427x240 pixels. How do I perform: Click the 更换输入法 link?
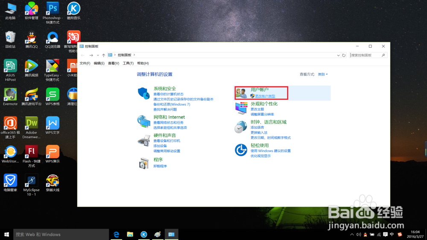[259, 133]
